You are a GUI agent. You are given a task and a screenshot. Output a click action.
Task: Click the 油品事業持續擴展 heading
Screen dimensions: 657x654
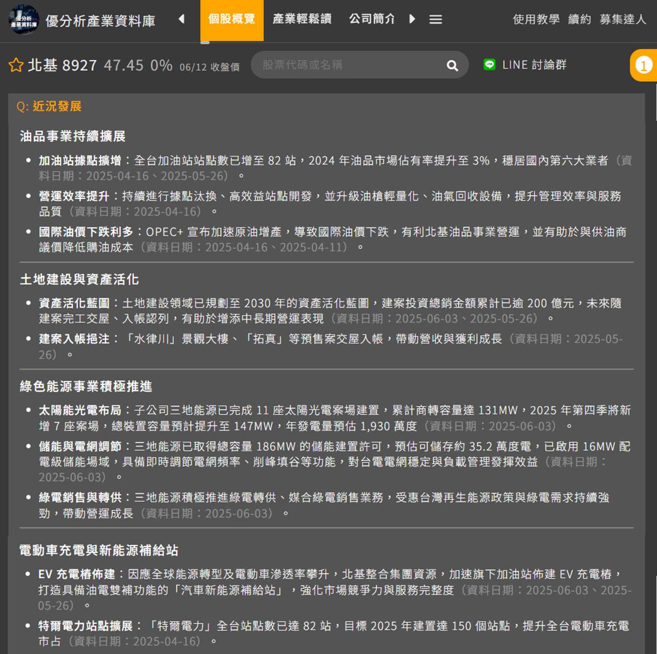click(72, 136)
